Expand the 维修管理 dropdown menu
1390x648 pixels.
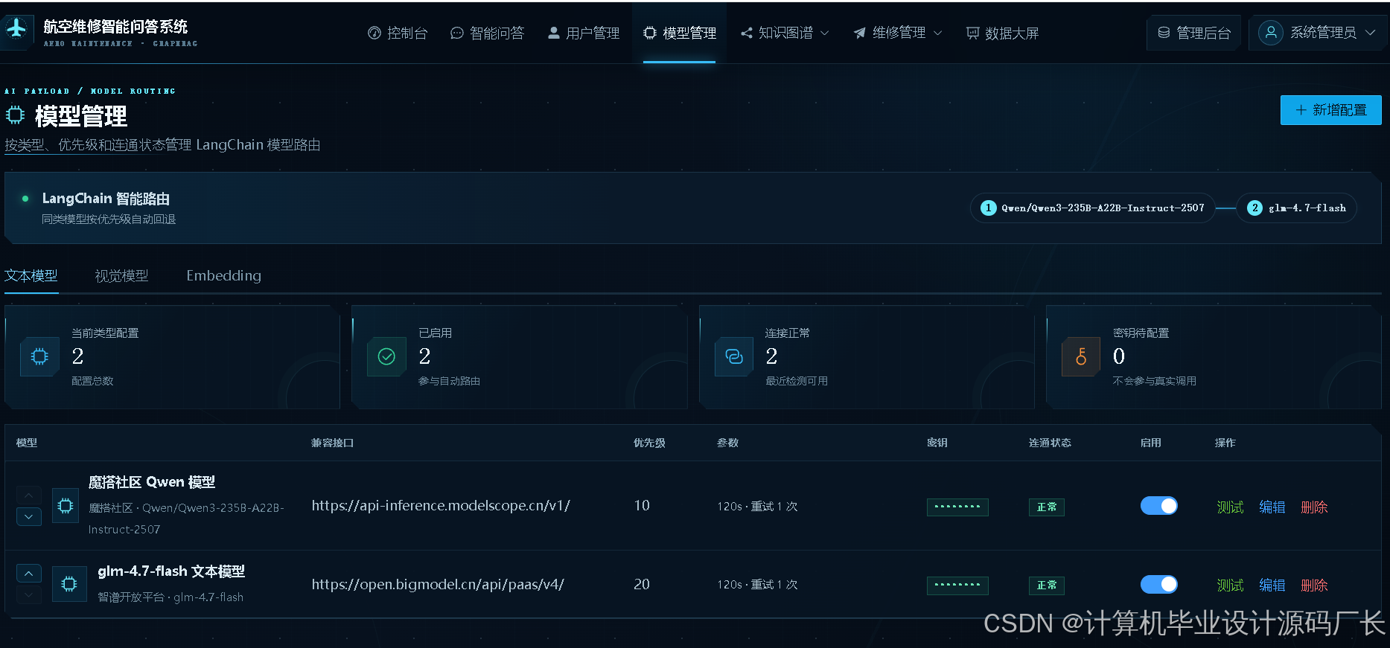(898, 33)
